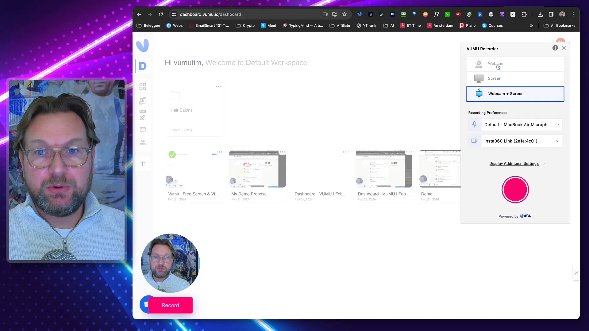Expand Display Additional Settings
The height and width of the screenshot is (331, 589).
click(x=517, y=164)
